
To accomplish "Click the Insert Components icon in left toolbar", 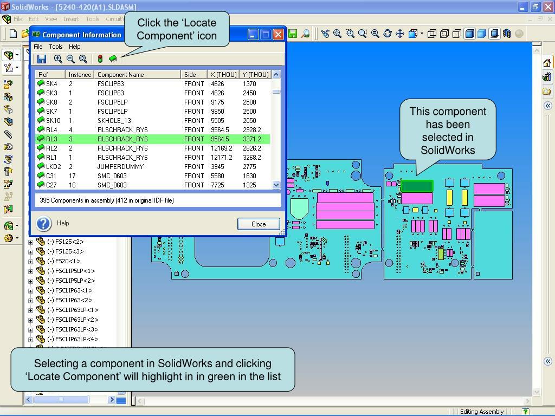I will (x=8, y=84).
